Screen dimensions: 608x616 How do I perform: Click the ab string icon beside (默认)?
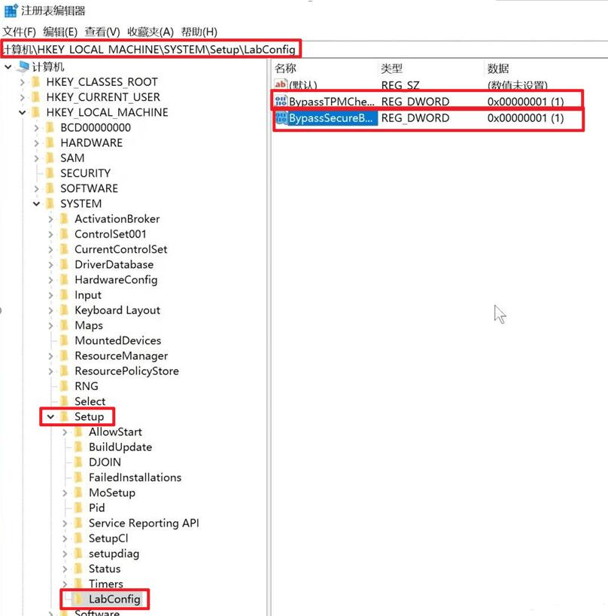279,84
